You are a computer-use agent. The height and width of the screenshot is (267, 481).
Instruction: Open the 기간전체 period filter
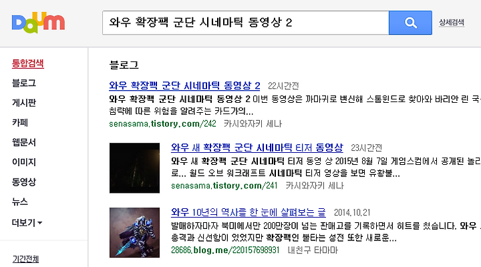[26, 259]
